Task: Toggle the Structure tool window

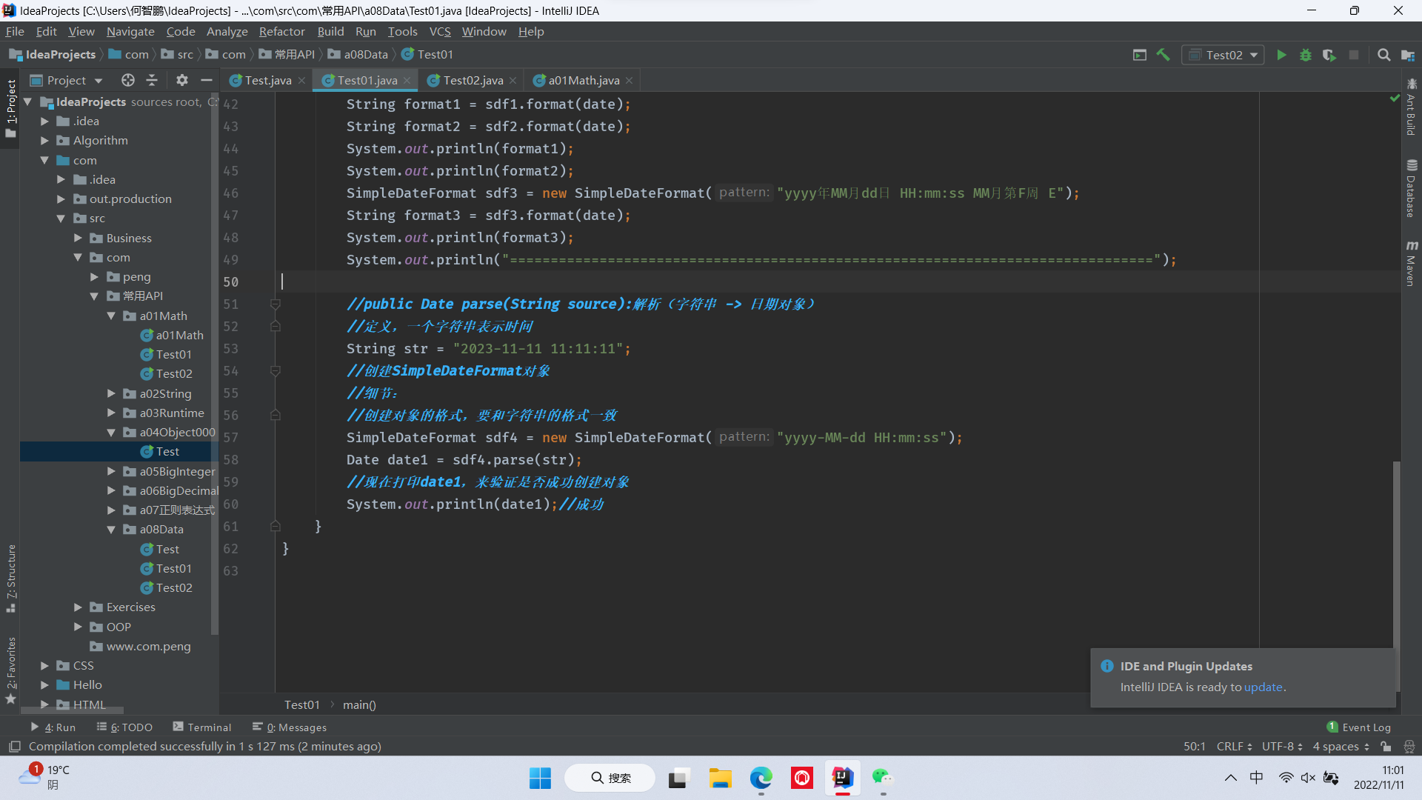Action: pyautogui.click(x=11, y=578)
